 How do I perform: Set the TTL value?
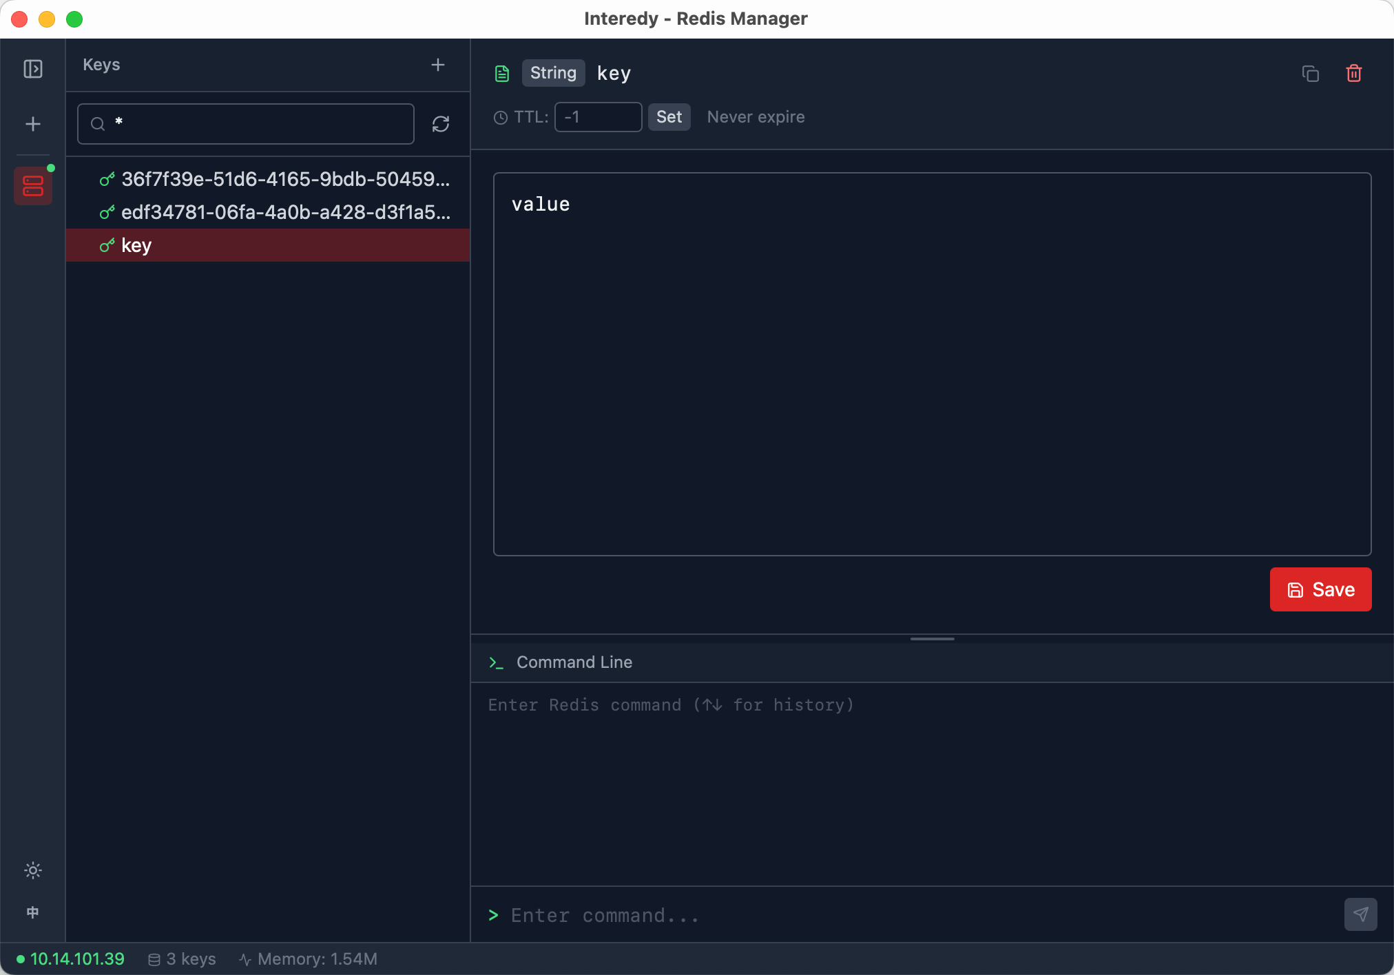pyautogui.click(x=669, y=117)
